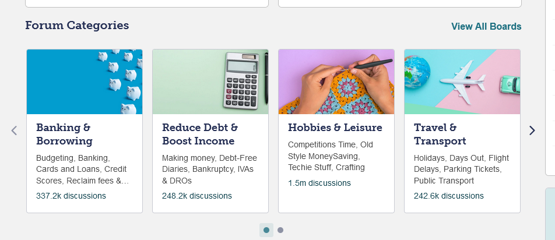Click 242.6k discussions count
The width and height of the screenshot is (555, 240).
448,196
